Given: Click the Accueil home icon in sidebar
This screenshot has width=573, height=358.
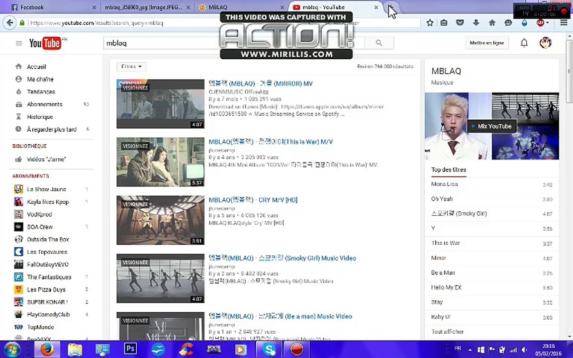Looking at the screenshot, I should pos(18,67).
